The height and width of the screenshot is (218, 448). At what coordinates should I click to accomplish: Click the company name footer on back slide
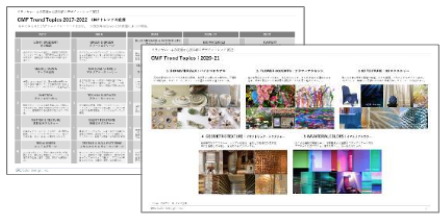(32, 170)
